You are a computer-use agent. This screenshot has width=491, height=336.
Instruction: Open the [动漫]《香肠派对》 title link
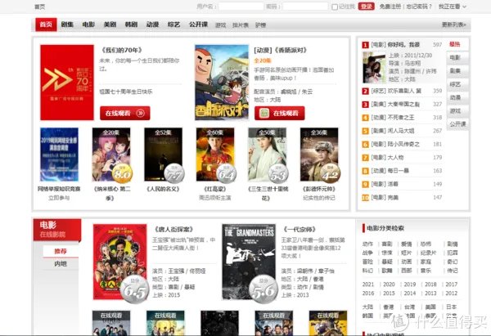pyautogui.click(x=280, y=50)
